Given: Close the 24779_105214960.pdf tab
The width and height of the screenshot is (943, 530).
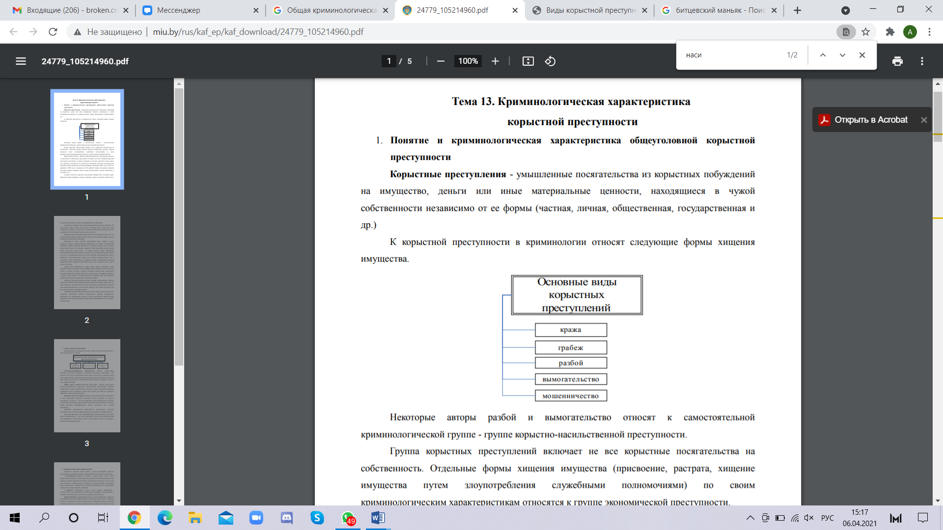Looking at the screenshot, I should (515, 10).
